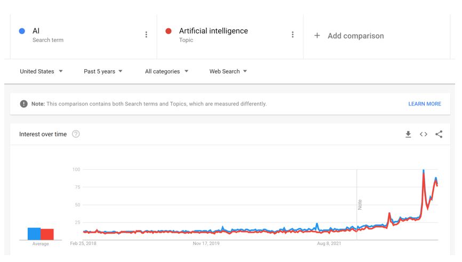This screenshot has width=462, height=262.
Task: Click the Add comparison text
Action: pyautogui.click(x=355, y=36)
